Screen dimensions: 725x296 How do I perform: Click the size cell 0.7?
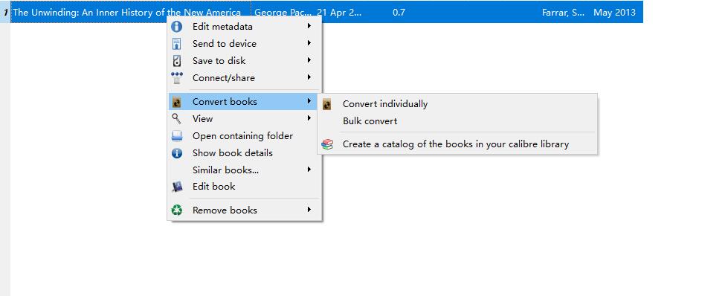click(x=399, y=12)
